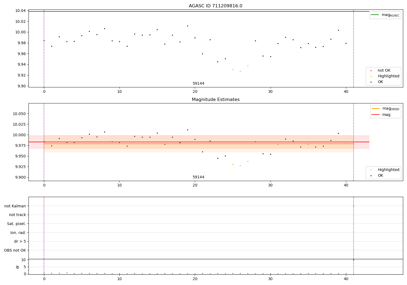The width and height of the screenshot is (407, 285).
Task: Click x-axis tick 40 under the dr plot
Action: (x=346, y=279)
